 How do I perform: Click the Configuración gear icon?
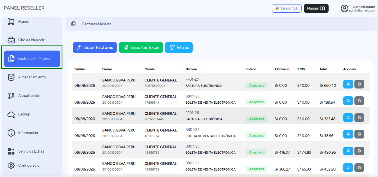[x=11, y=165]
